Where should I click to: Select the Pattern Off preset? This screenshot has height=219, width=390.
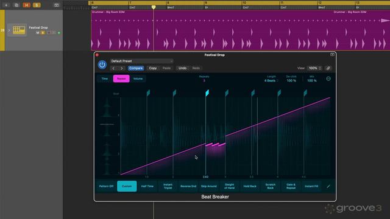point(106,186)
